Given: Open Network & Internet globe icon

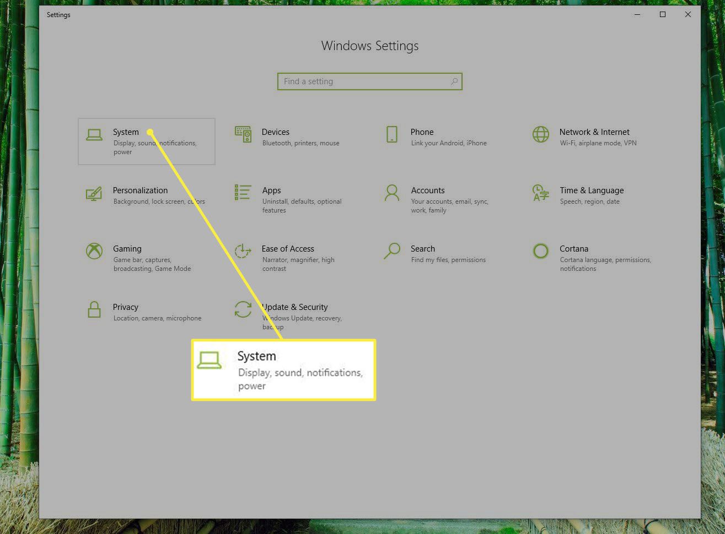Looking at the screenshot, I should pos(541,134).
